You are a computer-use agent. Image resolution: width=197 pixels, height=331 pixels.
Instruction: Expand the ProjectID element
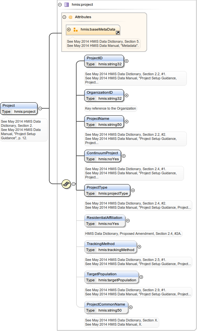pyautogui.click(x=126, y=61)
